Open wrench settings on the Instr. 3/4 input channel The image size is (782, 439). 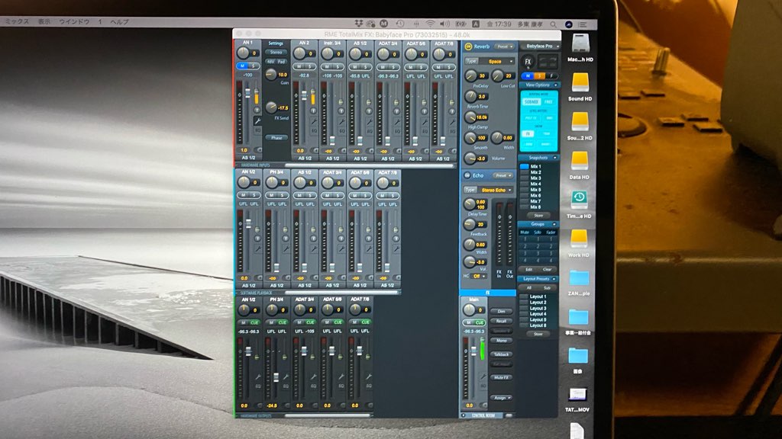point(342,121)
